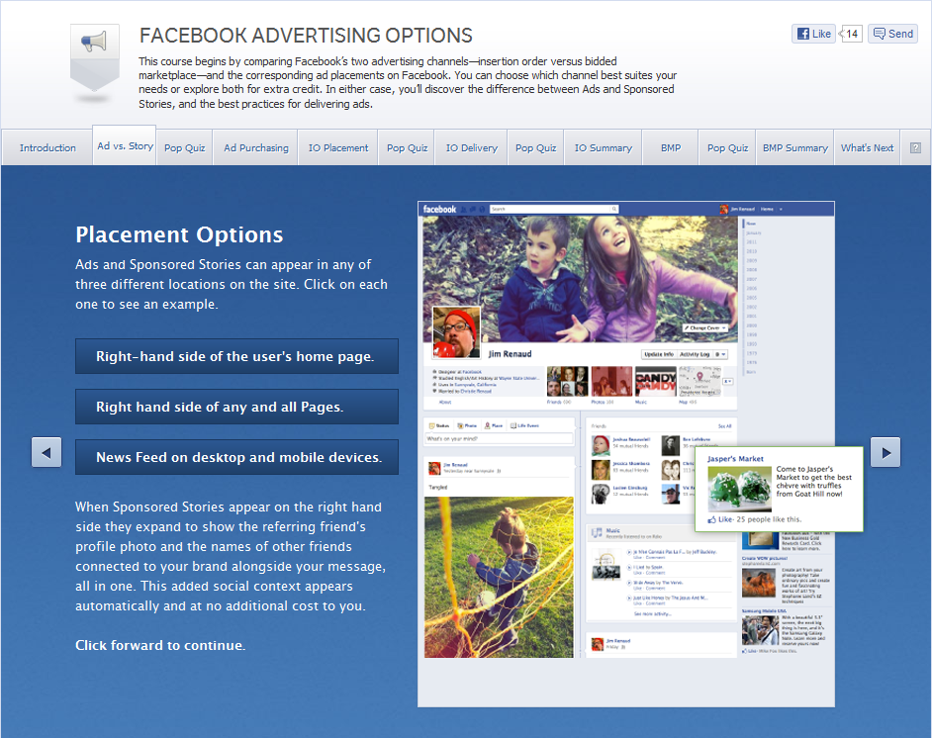
Task: Advance to the next slide arrow
Action: coord(885,452)
